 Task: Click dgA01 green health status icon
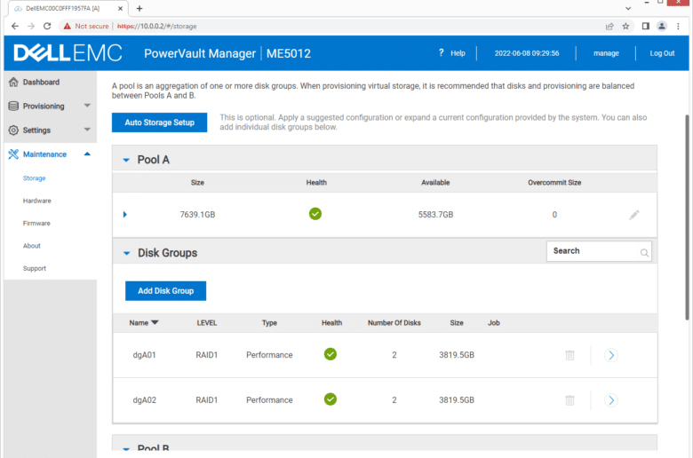[331, 354]
